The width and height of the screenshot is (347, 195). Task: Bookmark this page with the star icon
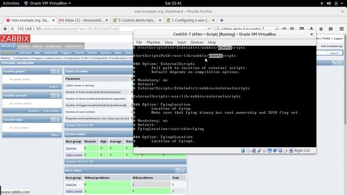click(x=284, y=29)
